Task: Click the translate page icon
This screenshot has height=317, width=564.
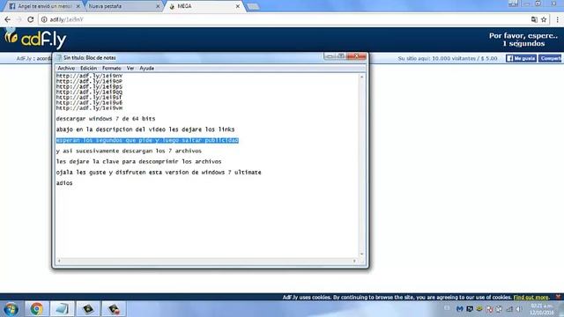Action: [x=534, y=19]
